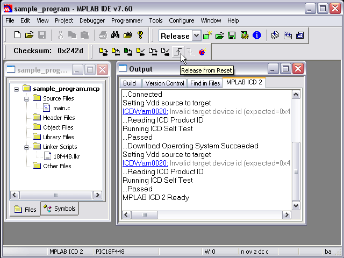Select main.c in project tree
The image size is (344, 258).
[x=62, y=108]
